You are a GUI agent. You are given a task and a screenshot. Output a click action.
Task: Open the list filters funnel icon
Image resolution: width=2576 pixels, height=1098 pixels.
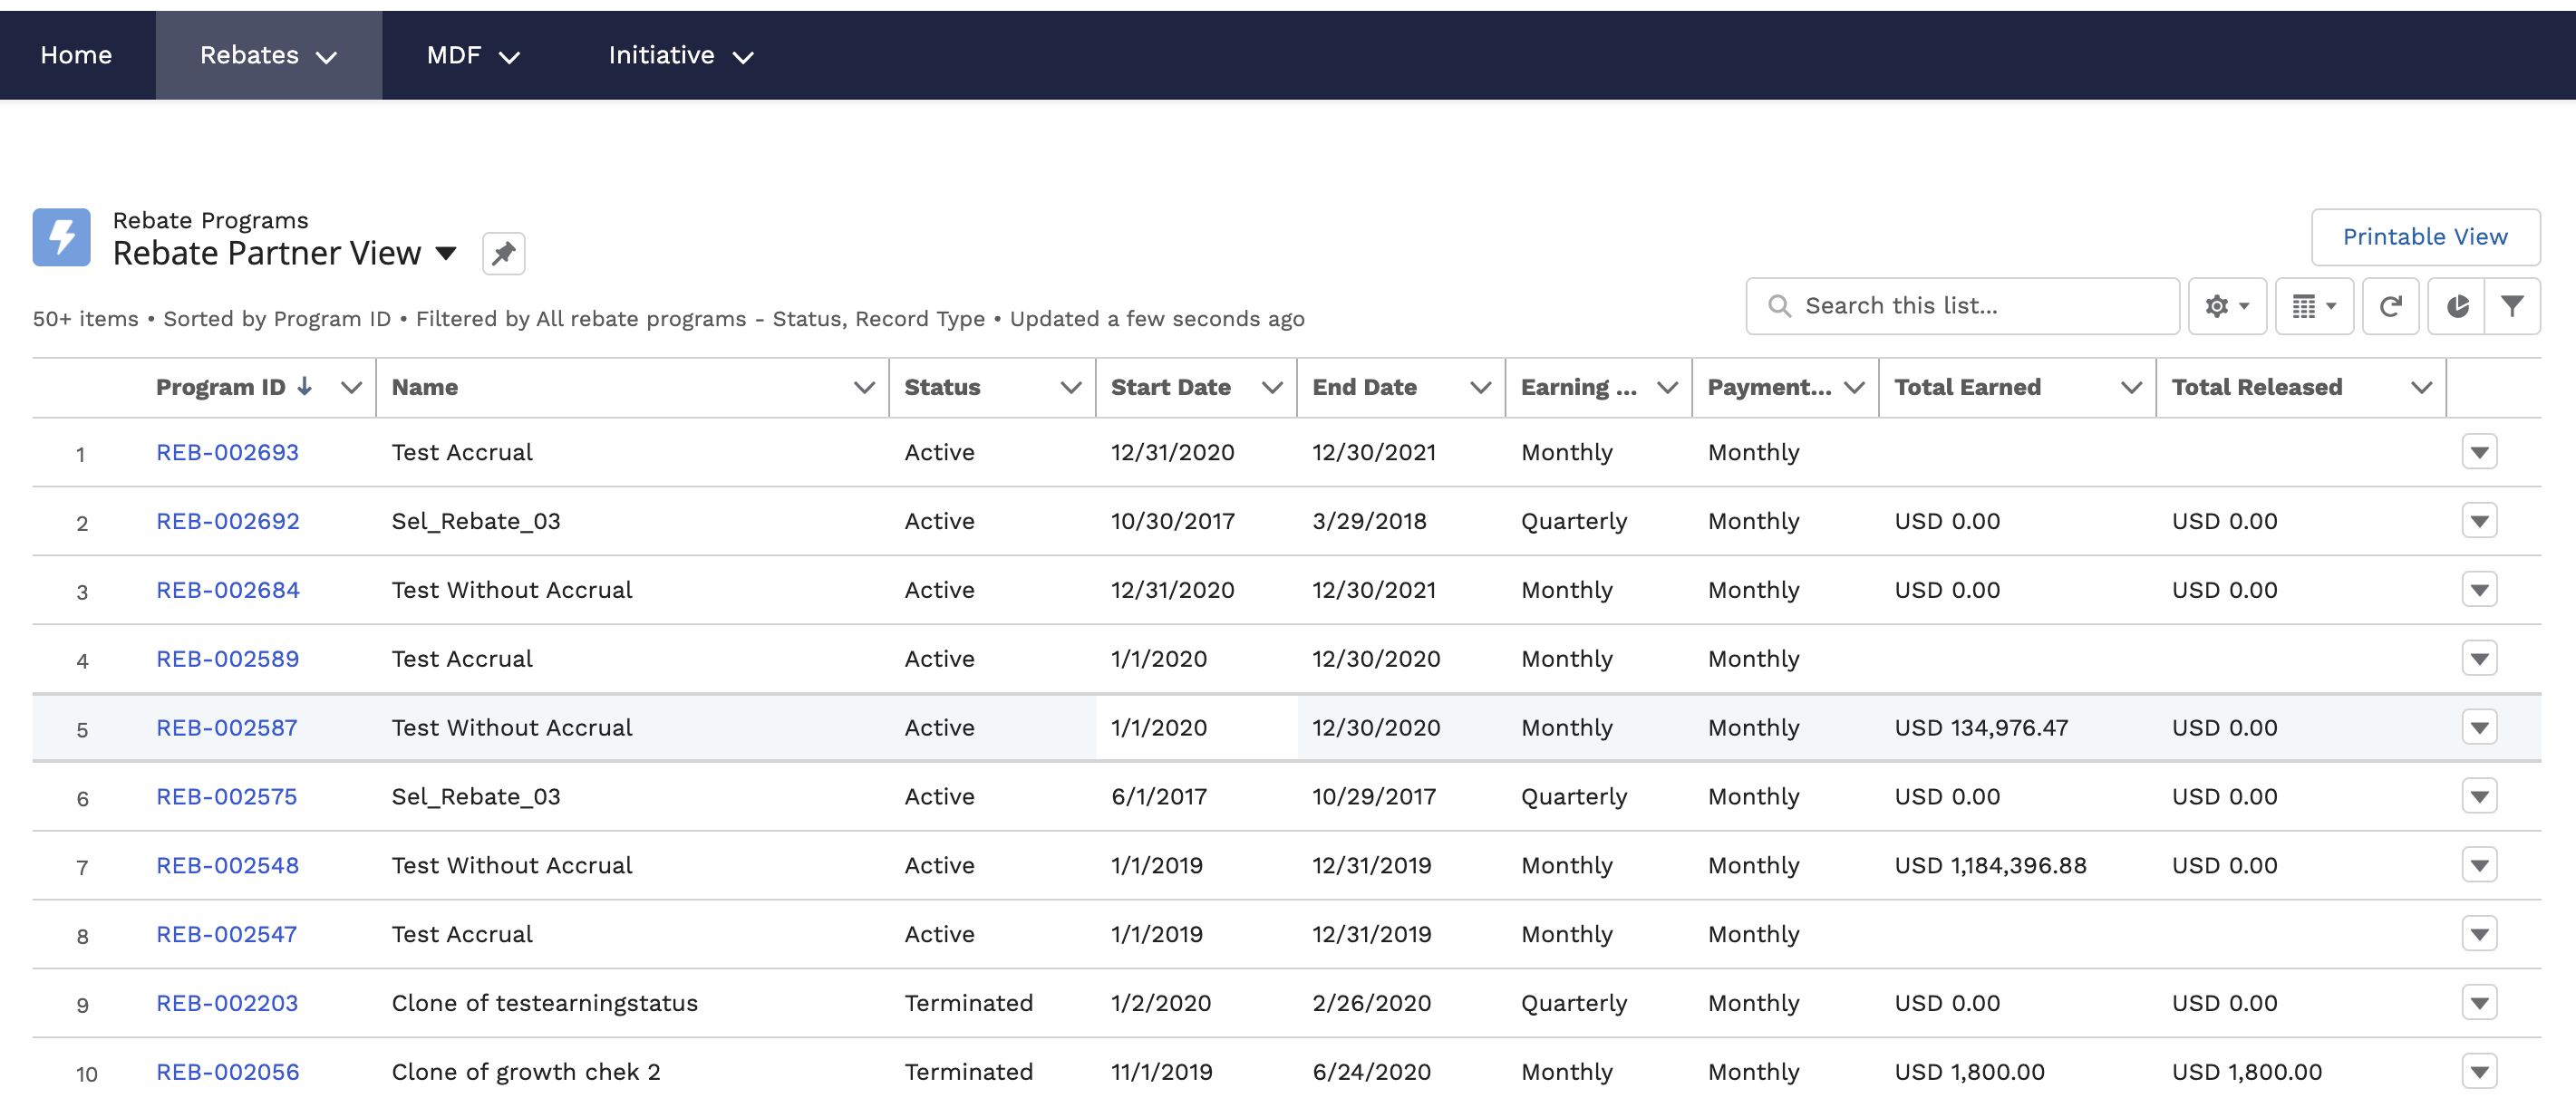pos(2513,305)
